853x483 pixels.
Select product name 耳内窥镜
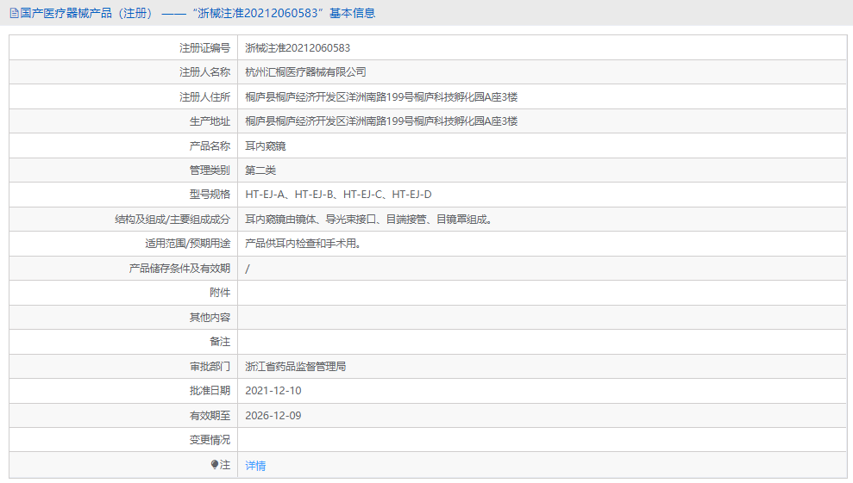tap(265, 146)
